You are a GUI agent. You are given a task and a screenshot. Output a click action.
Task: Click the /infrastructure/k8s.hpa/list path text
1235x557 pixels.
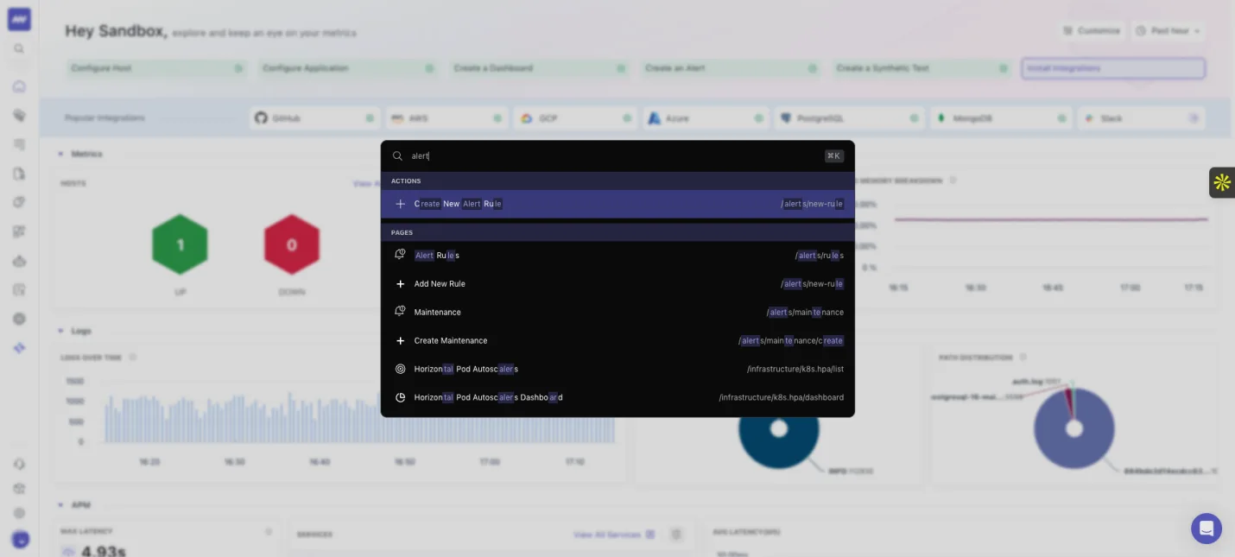795,370
